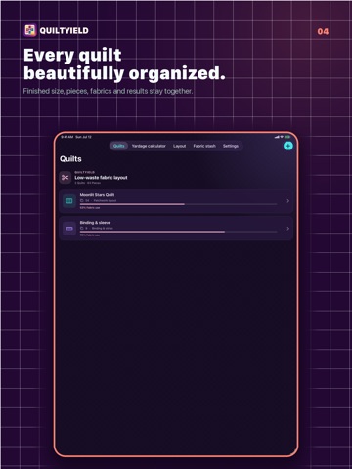Viewport: 352px width, 469px height.
Task: Click the Sun Jul 12 date in status bar
Action: [83, 137]
